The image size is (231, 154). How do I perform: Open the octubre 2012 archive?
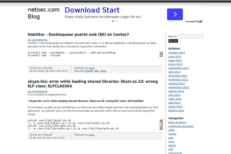point(176,83)
